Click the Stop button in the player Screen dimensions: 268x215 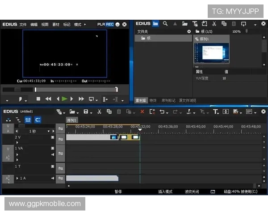click(38, 99)
